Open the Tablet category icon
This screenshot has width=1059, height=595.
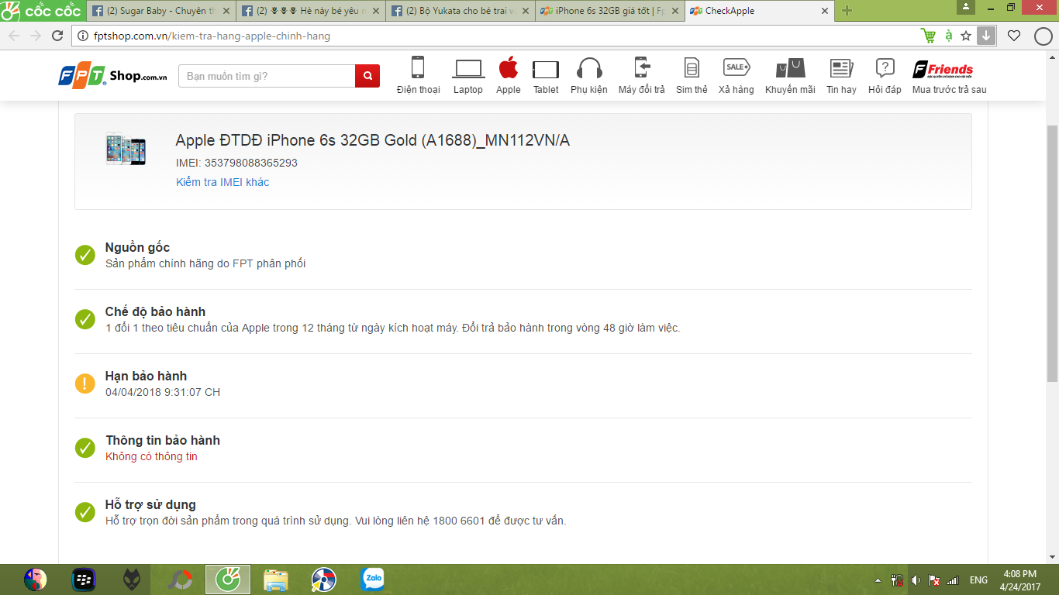(x=546, y=75)
